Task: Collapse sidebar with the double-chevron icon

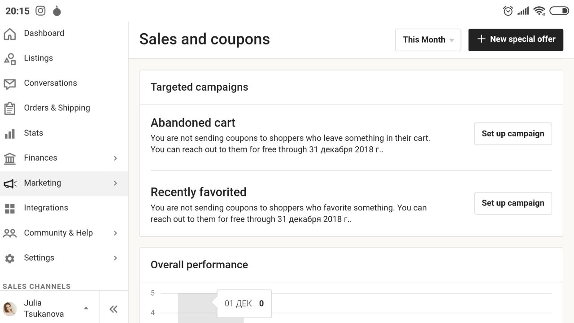Action: (113, 309)
